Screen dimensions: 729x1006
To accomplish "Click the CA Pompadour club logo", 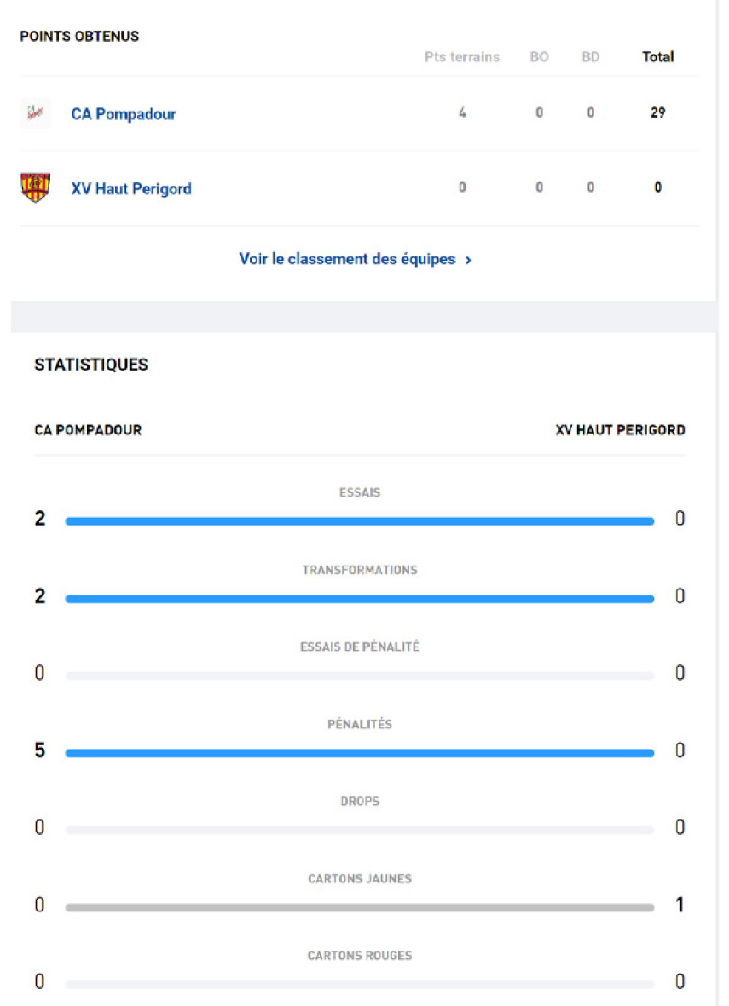I will point(35,112).
